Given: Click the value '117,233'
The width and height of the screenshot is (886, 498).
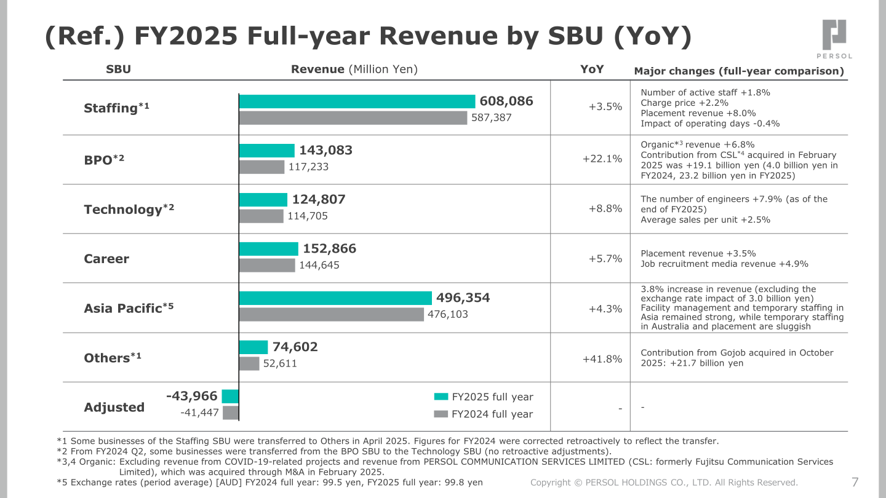Looking at the screenshot, I should pyautogui.click(x=309, y=167).
